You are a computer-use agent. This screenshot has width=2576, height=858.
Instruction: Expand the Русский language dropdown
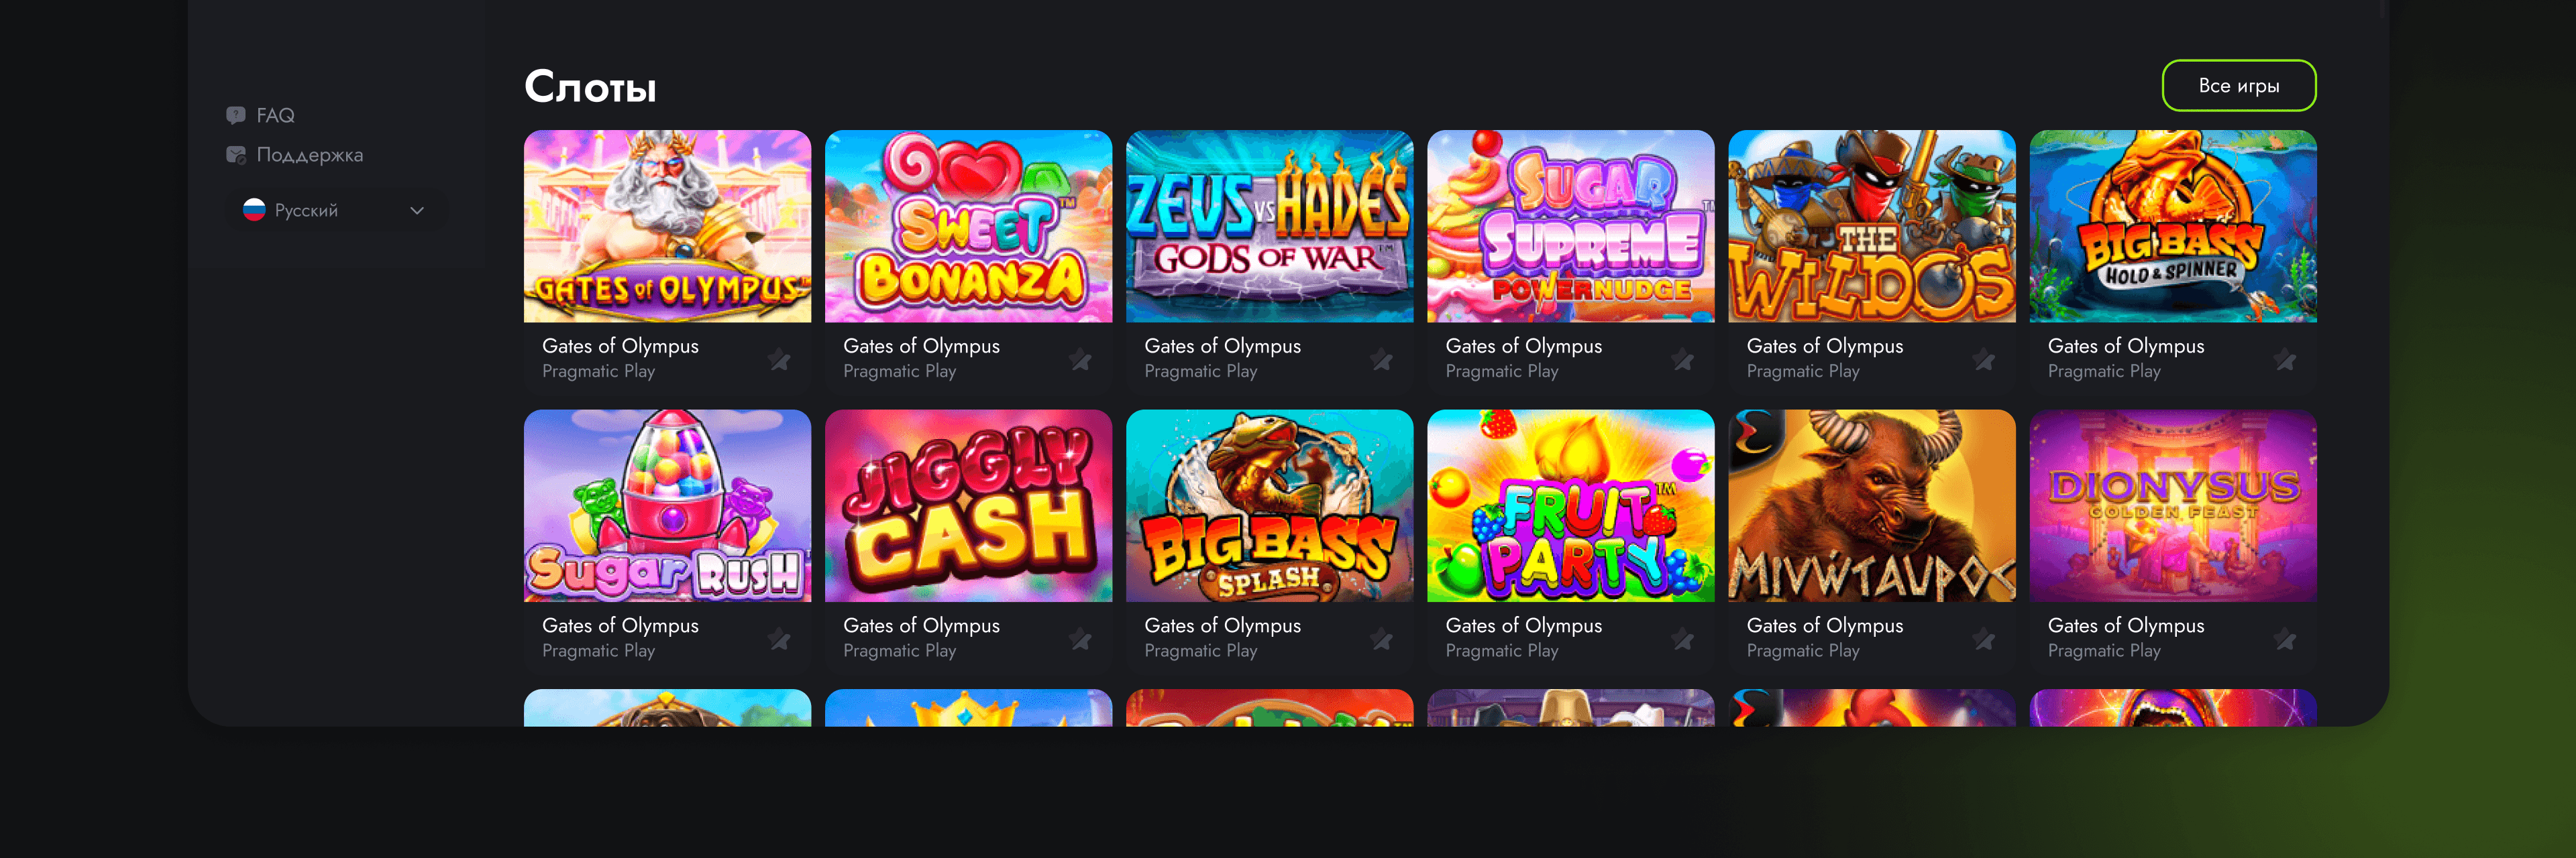tap(334, 210)
